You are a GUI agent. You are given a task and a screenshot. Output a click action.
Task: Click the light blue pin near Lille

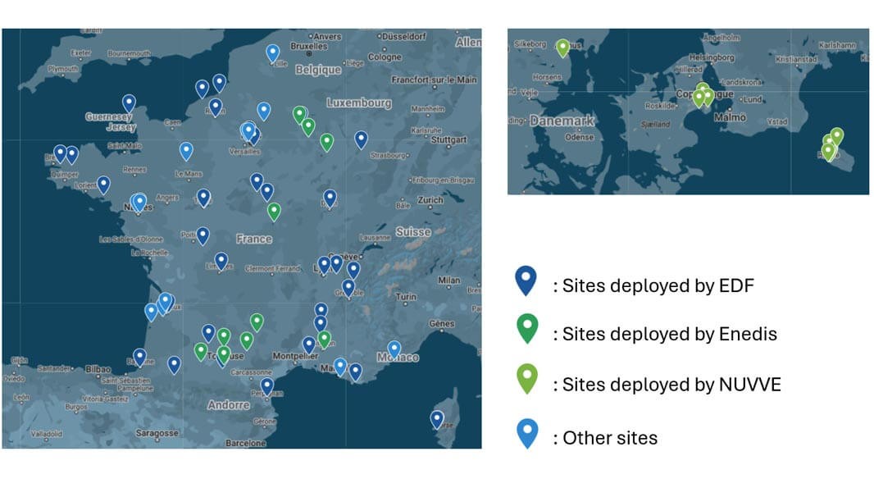point(273,53)
